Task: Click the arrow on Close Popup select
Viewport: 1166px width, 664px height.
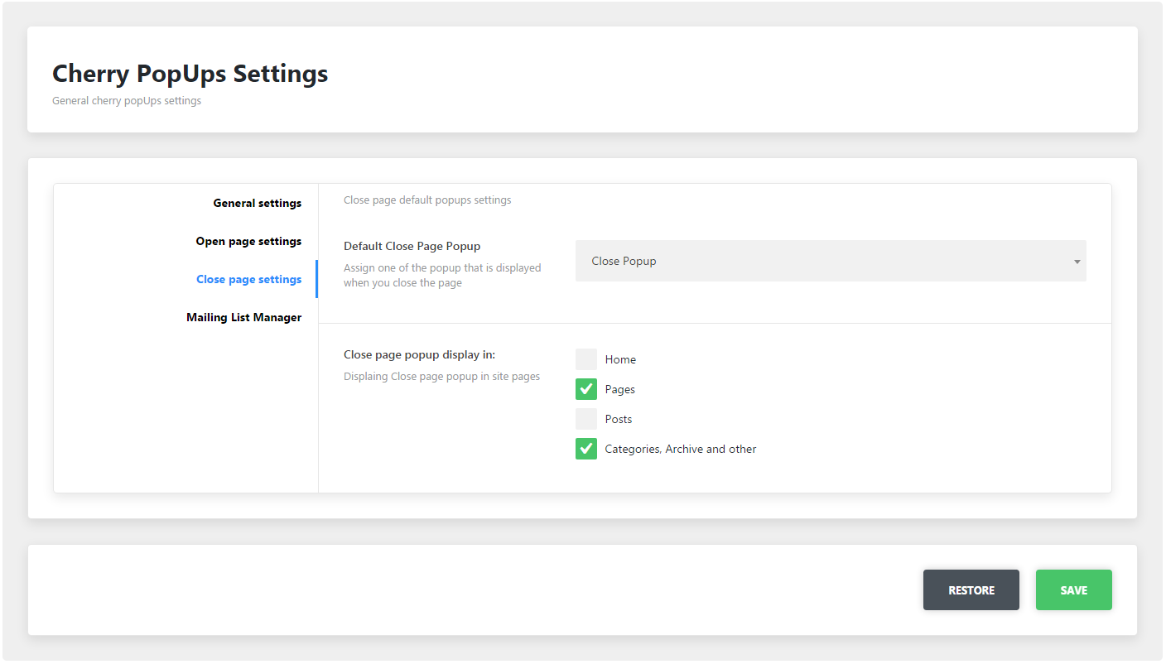Action: click(1077, 262)
